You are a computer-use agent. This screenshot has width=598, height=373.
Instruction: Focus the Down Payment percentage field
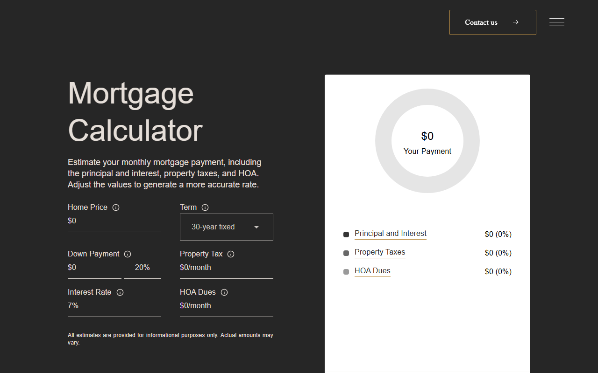click(x=142, y=268)
